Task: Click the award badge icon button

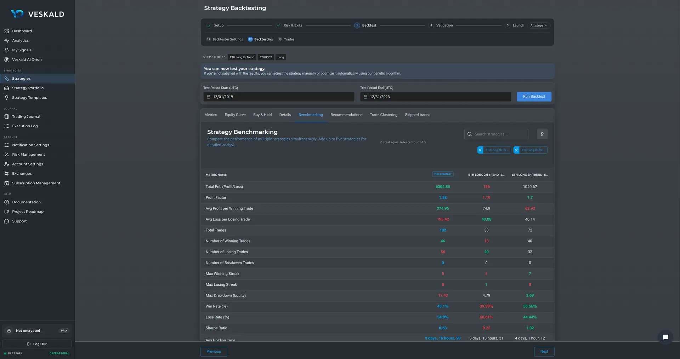Action: [542, 134]
